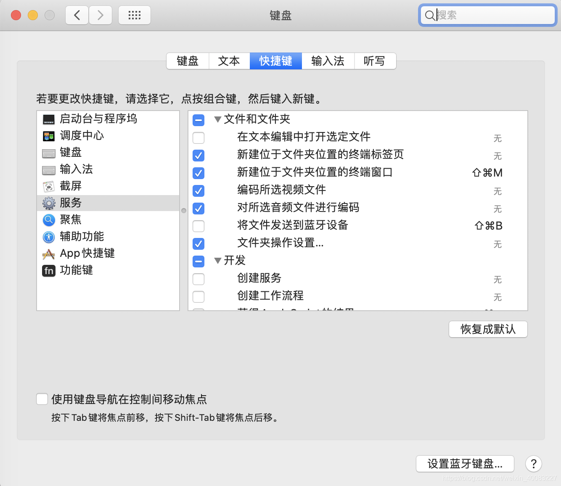Select the 服务 gear icon in sidebar
The height and width of the screenshot is (486, 561).
coord(49,203)
